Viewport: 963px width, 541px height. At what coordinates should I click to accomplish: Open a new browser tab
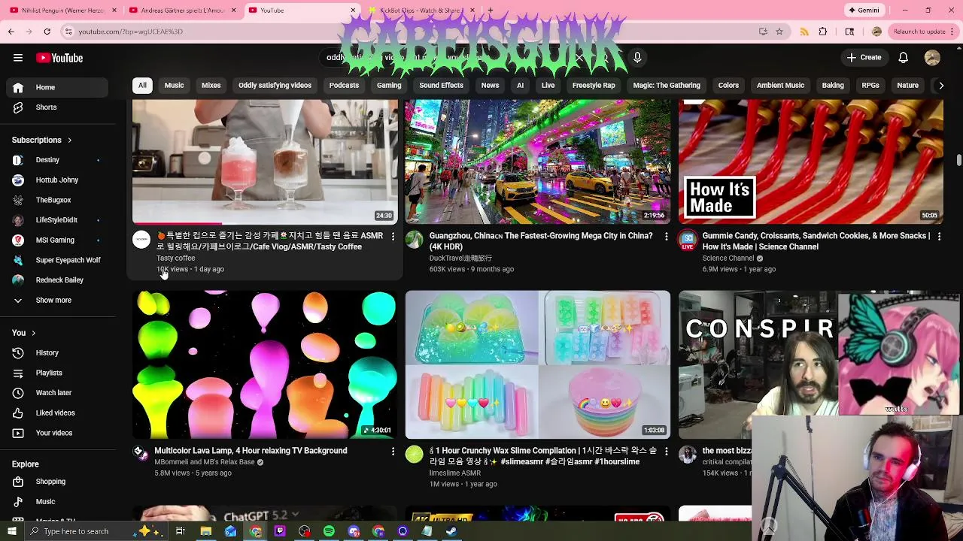pos(491,11)
